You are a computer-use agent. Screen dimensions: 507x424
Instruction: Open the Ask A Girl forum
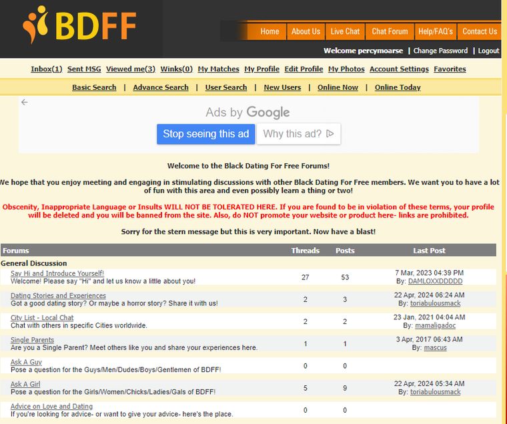pos(25,384)
